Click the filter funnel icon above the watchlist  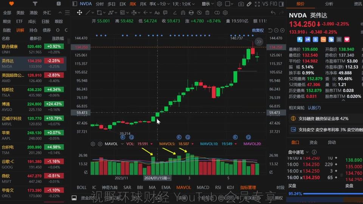(35, 3)
